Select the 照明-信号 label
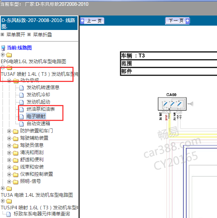This screenshot has height=218, width=217. tap(31, 182)
